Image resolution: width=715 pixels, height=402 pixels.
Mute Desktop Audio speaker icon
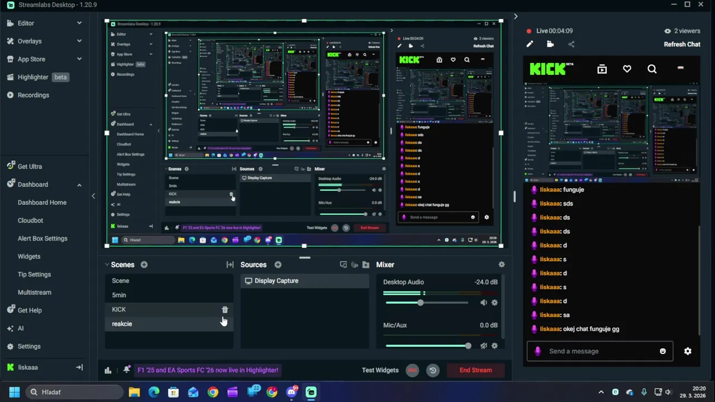[x=484, y=303]
